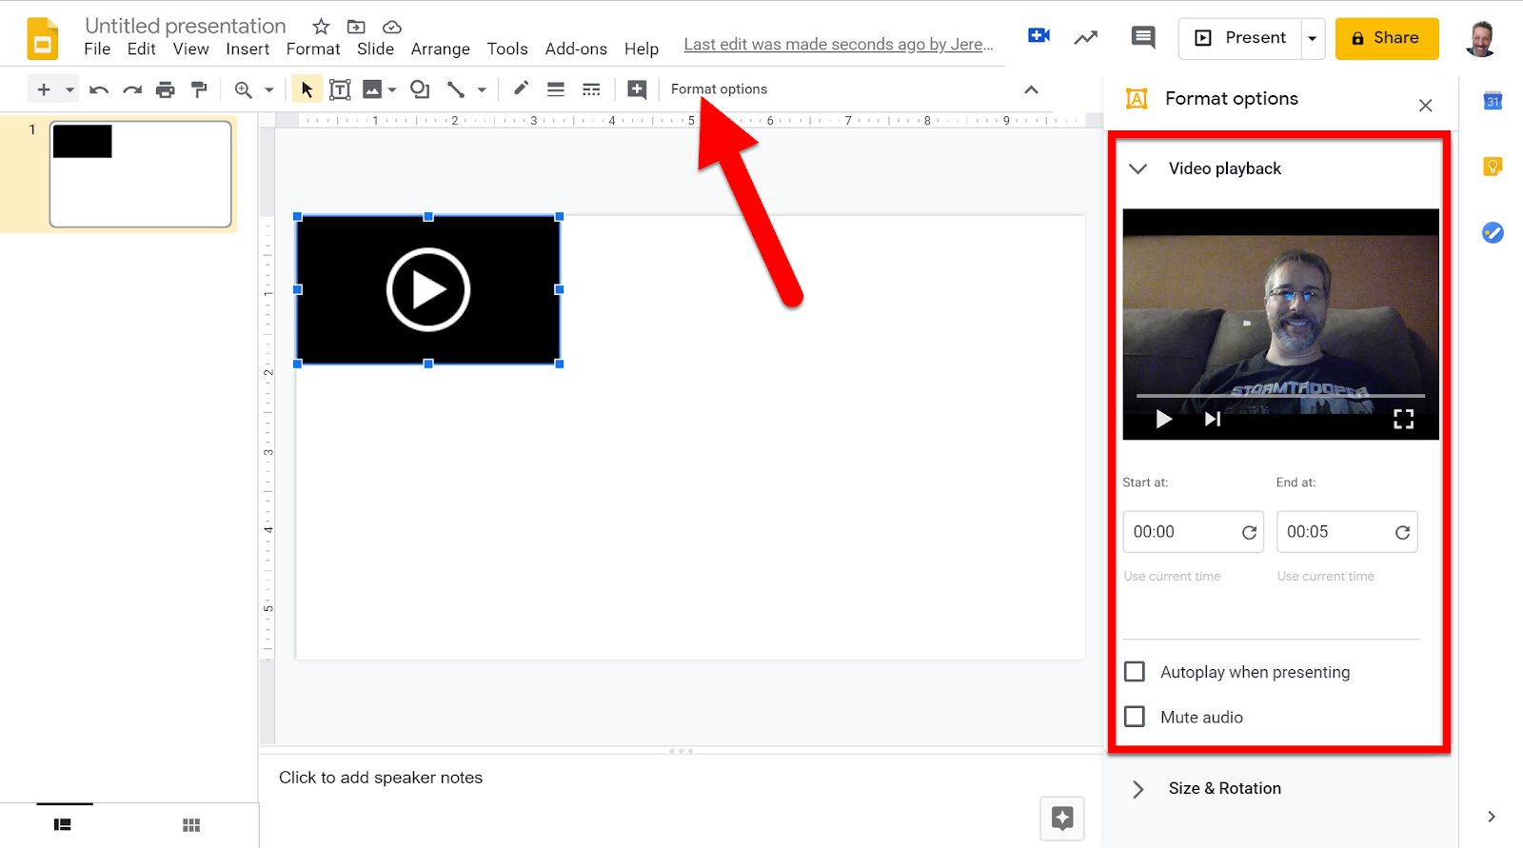Reset Start at to current time
The width and height of the screenshot is (1523, 848).
(x=1250, y=533)
